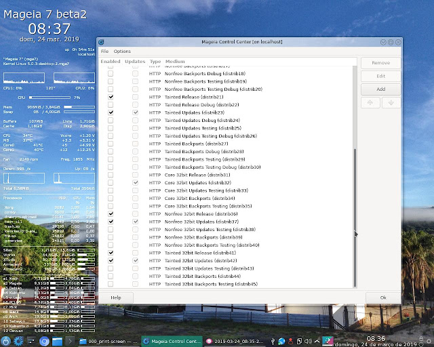This screenshot has height=347, width=434.
Task: Select row Core 32bit Backports (distrib34)
Action: coord(226,199)
